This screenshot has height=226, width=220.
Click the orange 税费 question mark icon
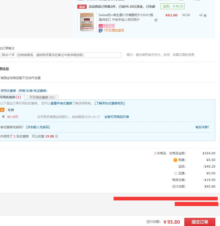click(x=175, y=160)
